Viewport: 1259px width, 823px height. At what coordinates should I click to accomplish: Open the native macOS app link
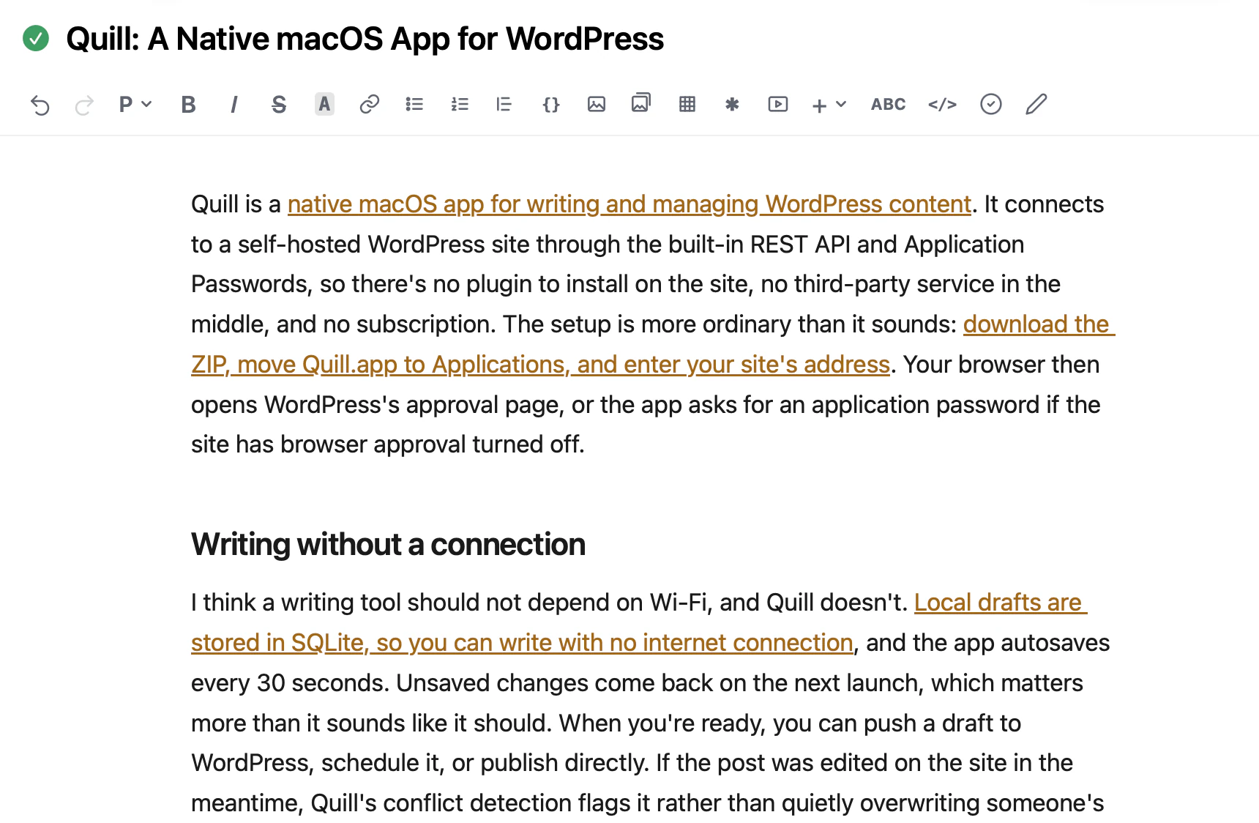tap(629, 204)
